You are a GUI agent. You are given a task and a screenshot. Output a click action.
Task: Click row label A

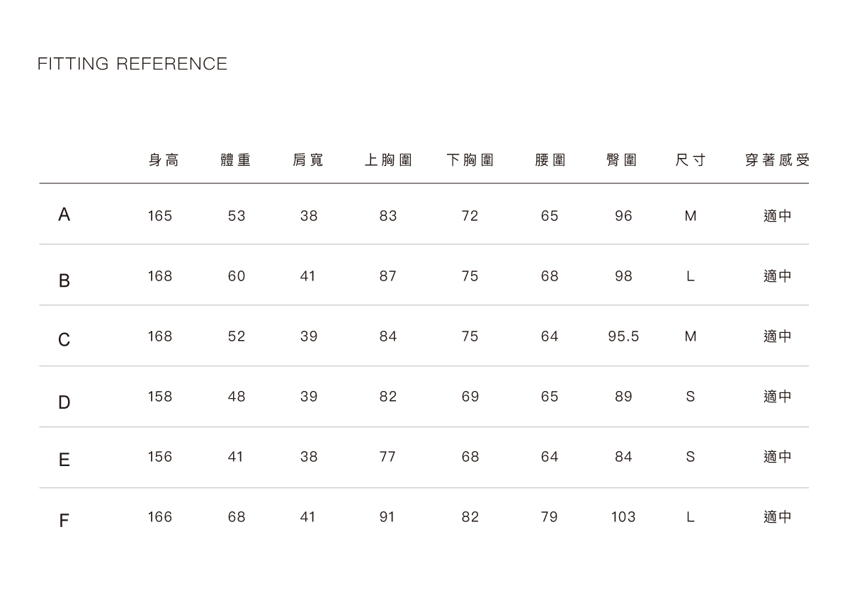(64, 215)
